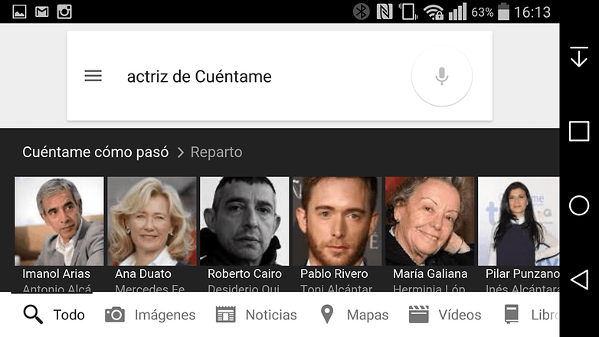Click the camera icon beside Imágenes
Image resolution: width=599 pixels, height=337 pixels.
[x=115, y=315]
